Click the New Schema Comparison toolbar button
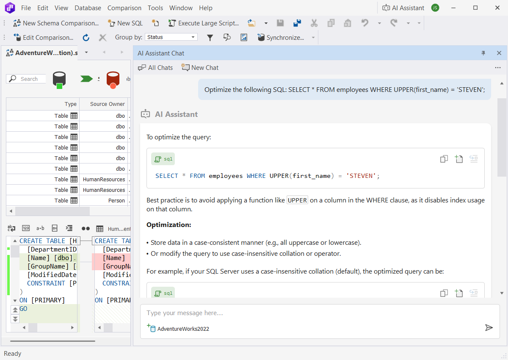The image size is (508, 360). 56,23
